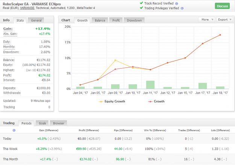Expand the More dropdown
This screenshot has width=235, height=166.
(x=207, y=19)
